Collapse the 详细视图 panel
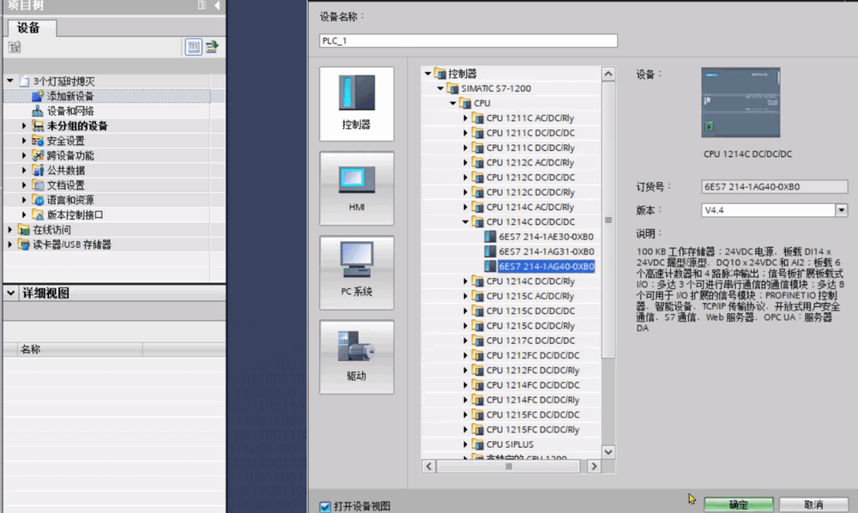The width and height of the screenshot is (858, 513). (11, 293)
